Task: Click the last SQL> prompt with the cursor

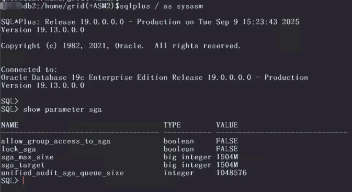Action: (x=10, y=181)
